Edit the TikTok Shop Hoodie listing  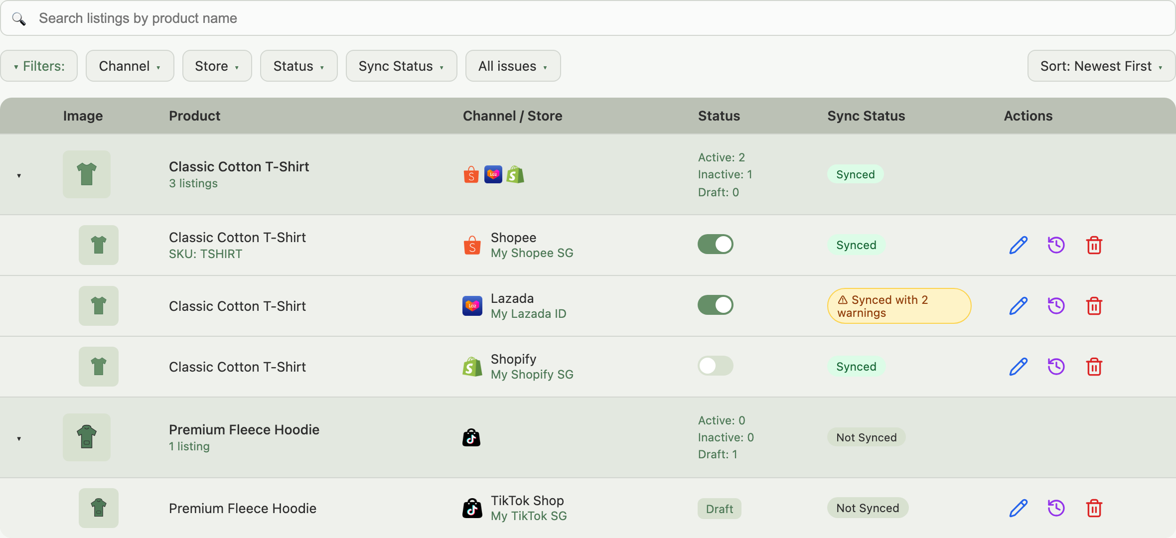point(1019,508)
